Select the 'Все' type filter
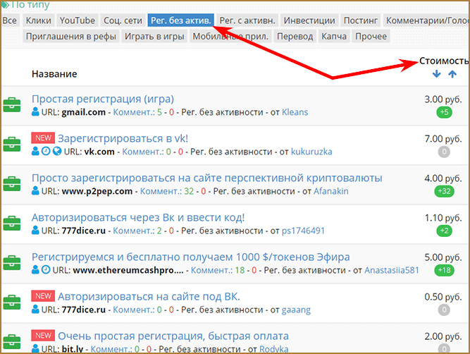 coord(10,20)
